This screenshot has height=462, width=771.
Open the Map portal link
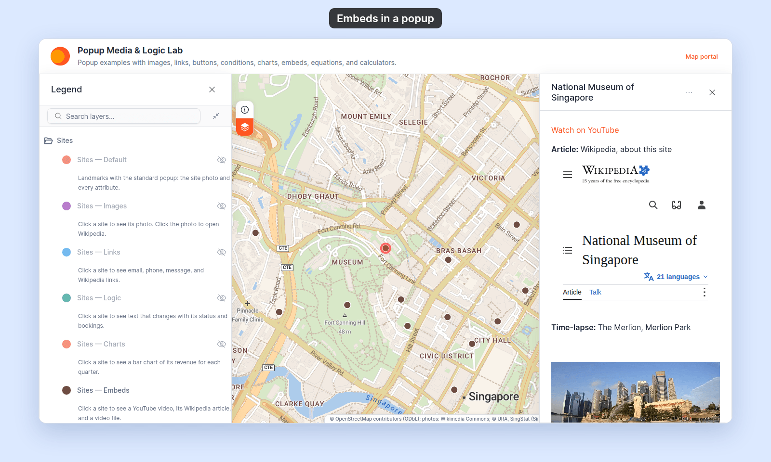click(702, 56)
